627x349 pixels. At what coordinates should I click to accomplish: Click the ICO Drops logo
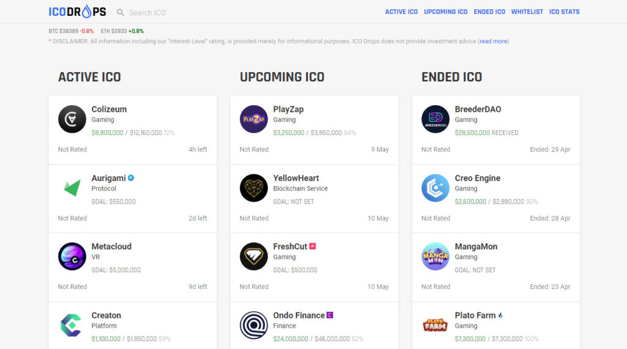[77, 12]
